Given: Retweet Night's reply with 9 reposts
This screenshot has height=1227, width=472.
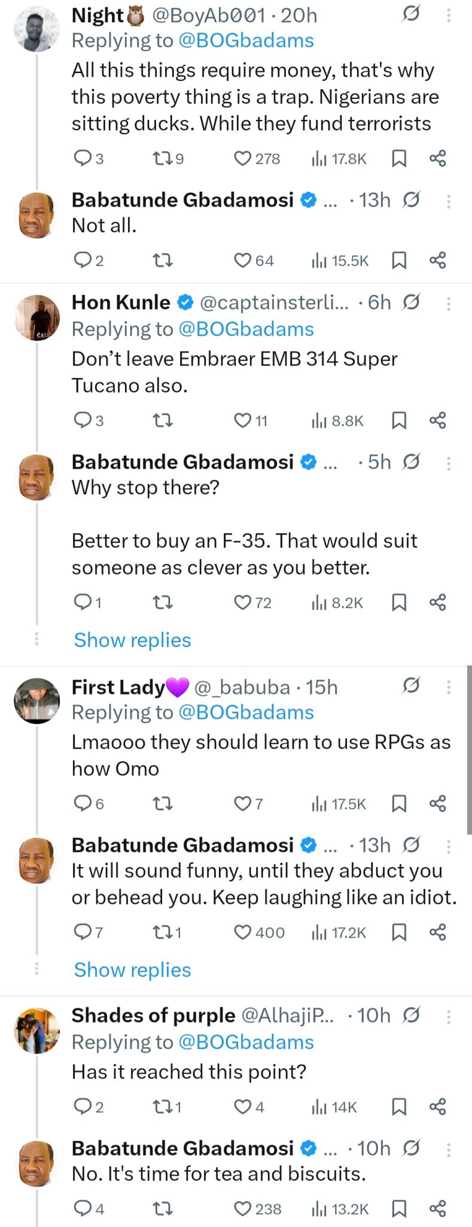Looking at the screenshot, I should 162,159.
